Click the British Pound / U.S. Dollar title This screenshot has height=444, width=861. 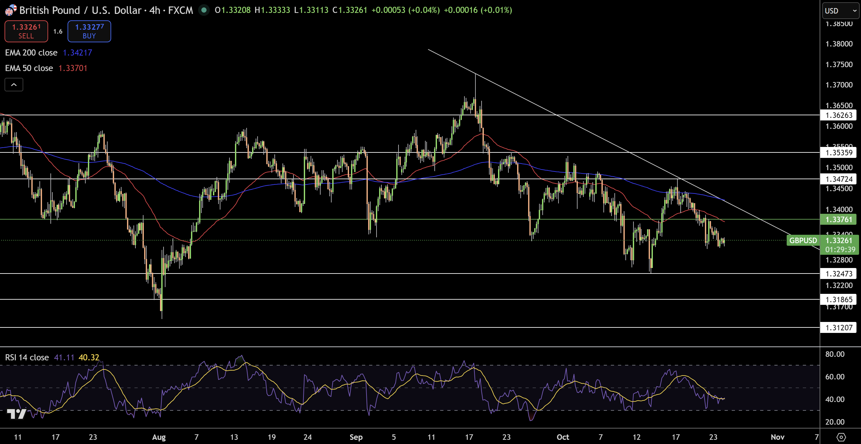[x=80, y=10]
